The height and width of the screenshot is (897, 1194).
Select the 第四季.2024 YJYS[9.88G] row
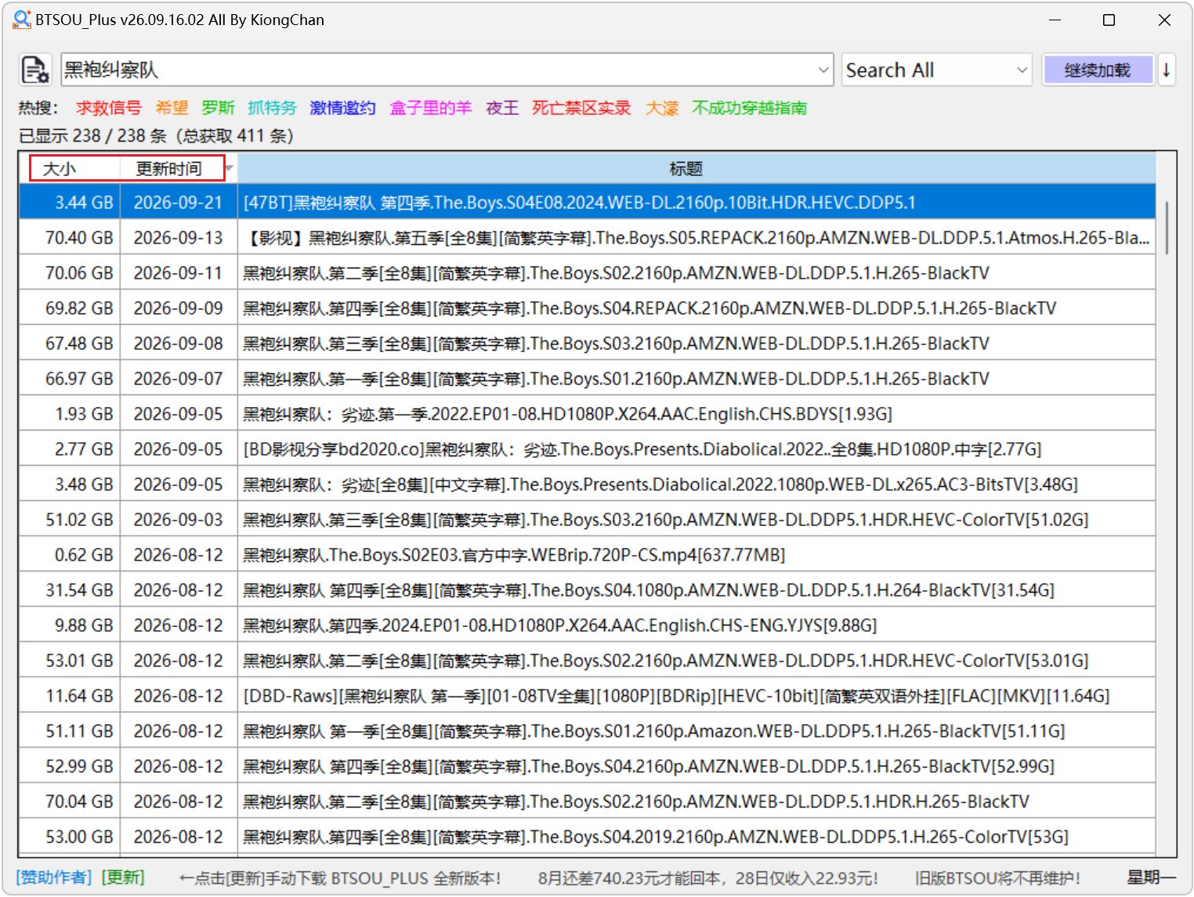[x=587, y=625]
